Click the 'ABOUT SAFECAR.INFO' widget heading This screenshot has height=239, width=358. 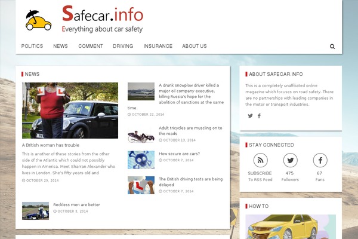(276, 74)
